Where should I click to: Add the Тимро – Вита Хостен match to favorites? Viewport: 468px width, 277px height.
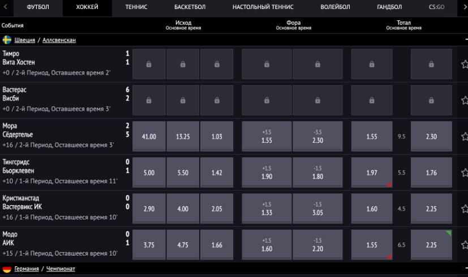point(465,64)
